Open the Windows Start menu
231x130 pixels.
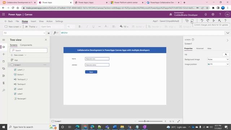click(x=4, y=127)
